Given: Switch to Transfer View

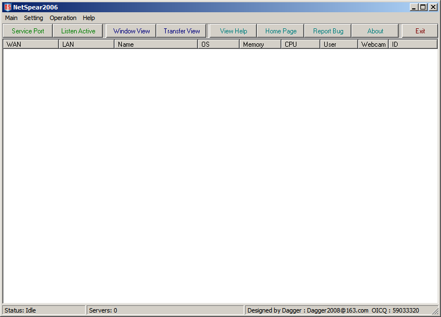Looking at the screenshot, I should pos(181,31).
